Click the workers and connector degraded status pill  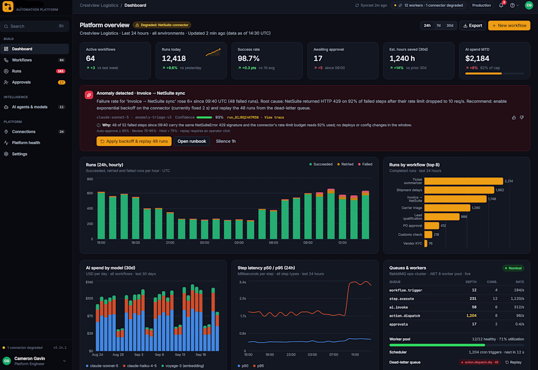pos(428,5)
